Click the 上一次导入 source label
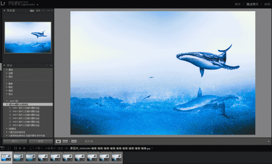 point(36,148)
